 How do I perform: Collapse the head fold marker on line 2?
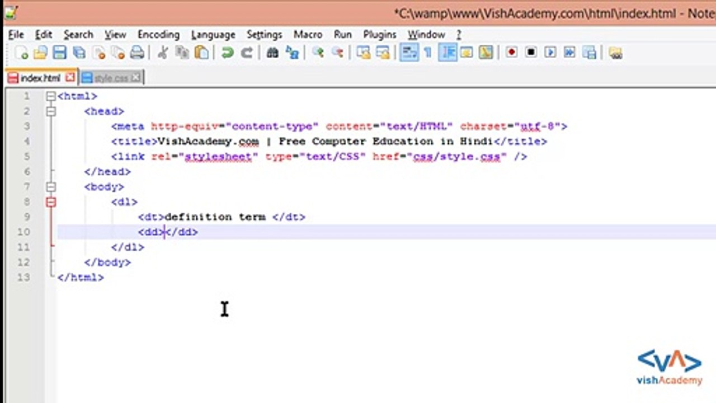[x=51, y=111]
